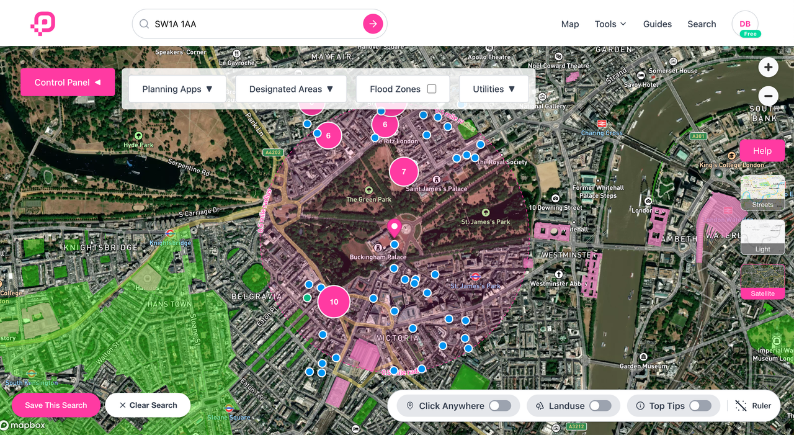Click the search magnifier icon
Image resolution: width=794 pixels, height=435 pixels.
click(x=144, y=24)
